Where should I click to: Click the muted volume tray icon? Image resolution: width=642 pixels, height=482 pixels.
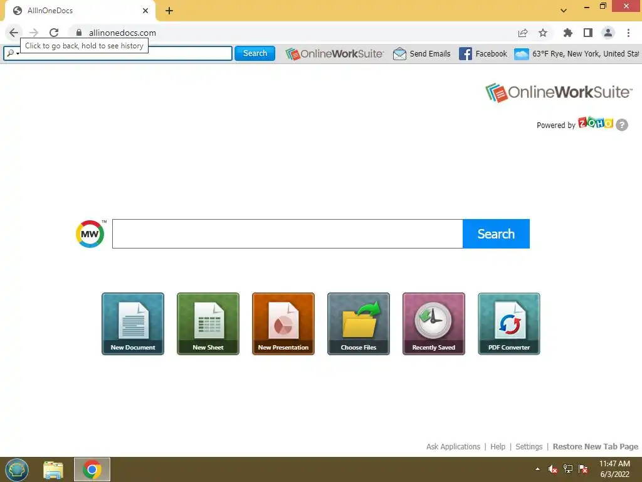553,469
